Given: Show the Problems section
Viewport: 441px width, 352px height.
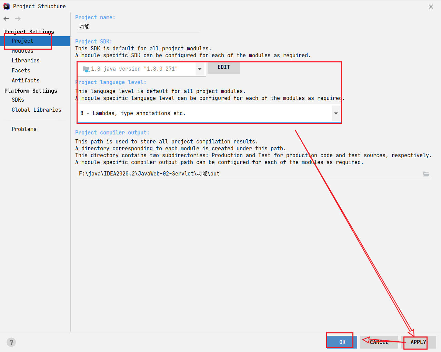Looking at the screenshot, I should [24, 129].
